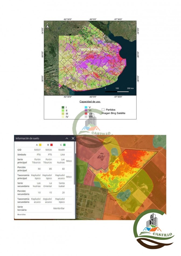Click the green swatch for soil C
181x256 pixels.
coord(64,145)
